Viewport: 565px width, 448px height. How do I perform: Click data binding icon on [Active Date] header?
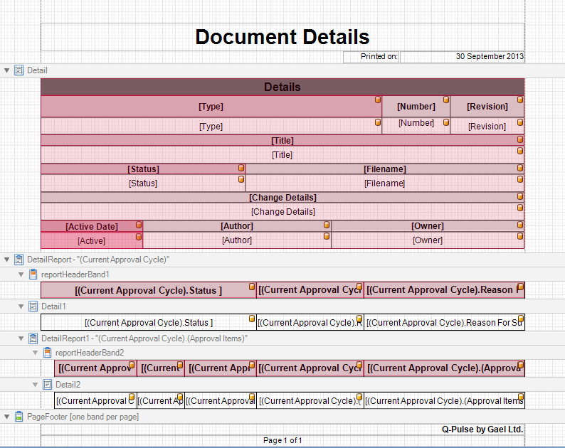tap(139, 225)
